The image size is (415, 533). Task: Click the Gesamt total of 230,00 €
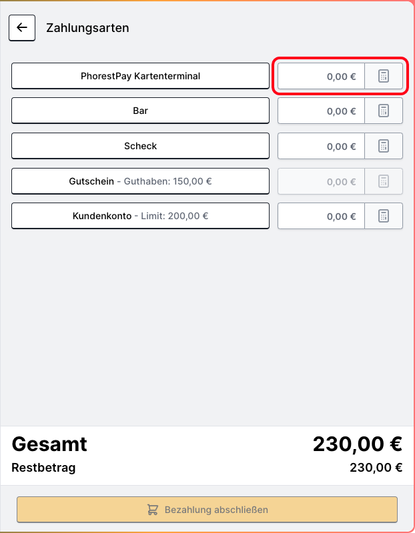tap(357, 444)
